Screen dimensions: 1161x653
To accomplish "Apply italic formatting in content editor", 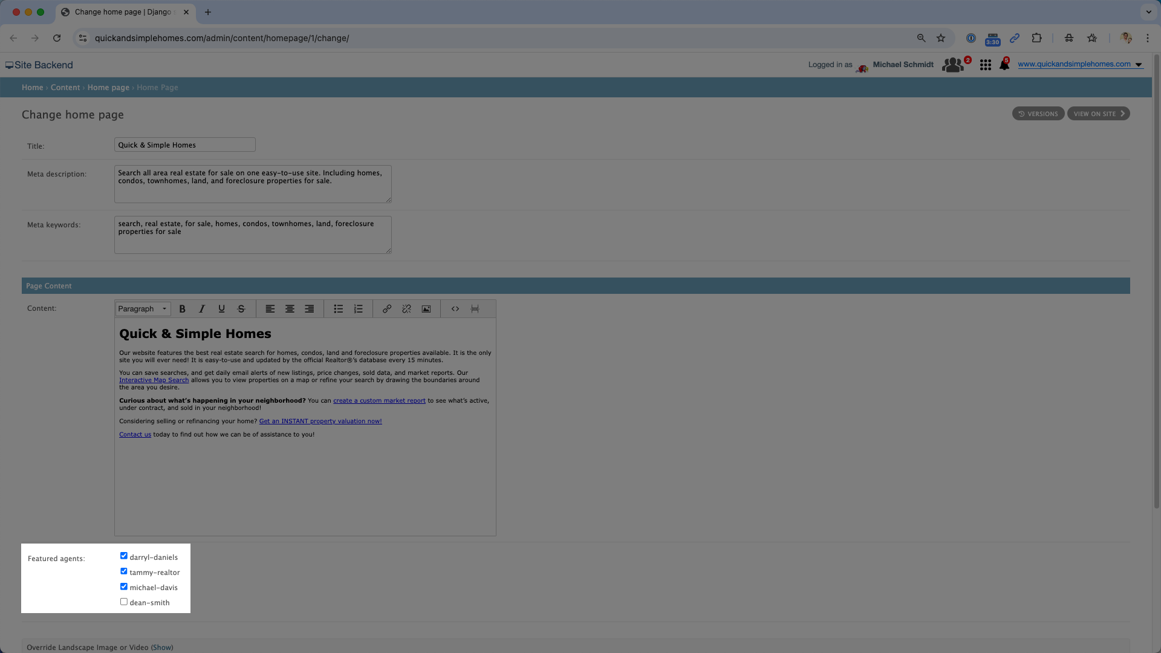I will click(202, 309).
